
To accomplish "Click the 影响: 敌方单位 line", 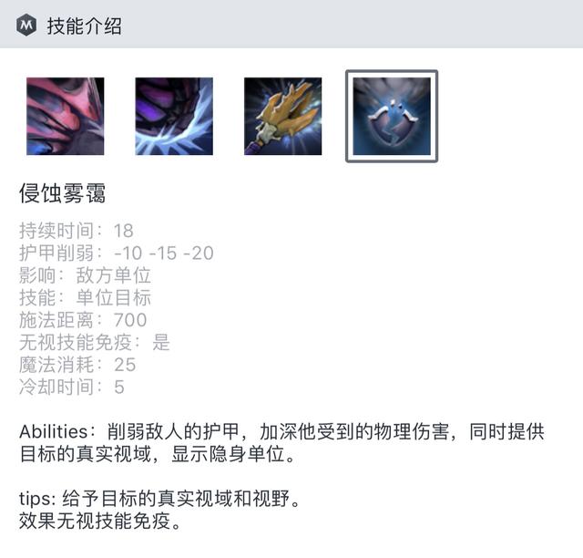I will [85, 275].
